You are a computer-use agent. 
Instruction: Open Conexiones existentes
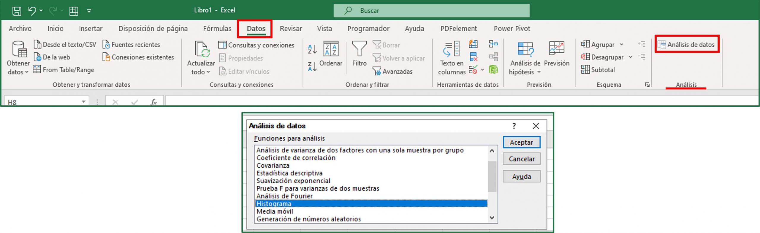pos(138,57)
